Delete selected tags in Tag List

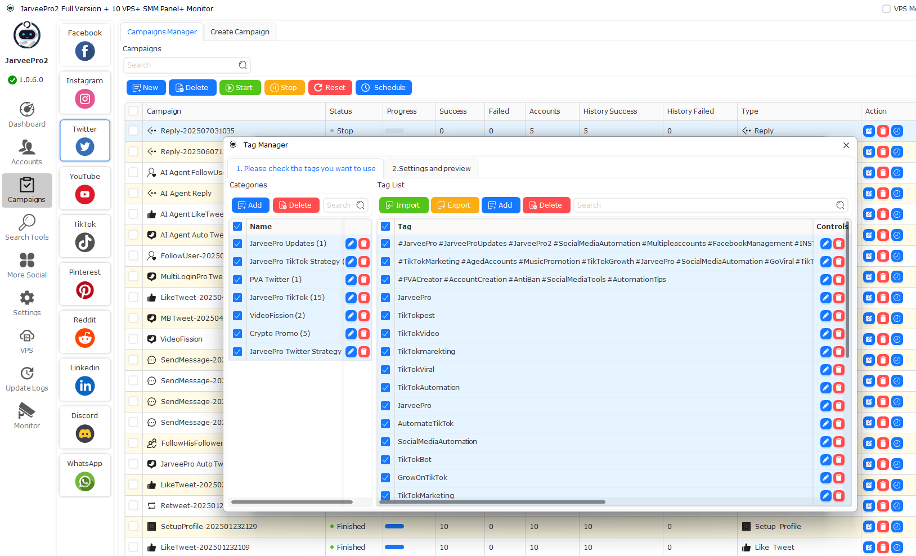(x=546, y=205)
